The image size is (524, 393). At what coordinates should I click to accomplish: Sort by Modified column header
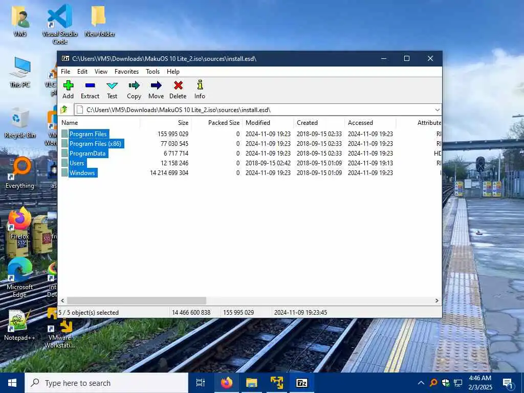[x=268, y=123]
